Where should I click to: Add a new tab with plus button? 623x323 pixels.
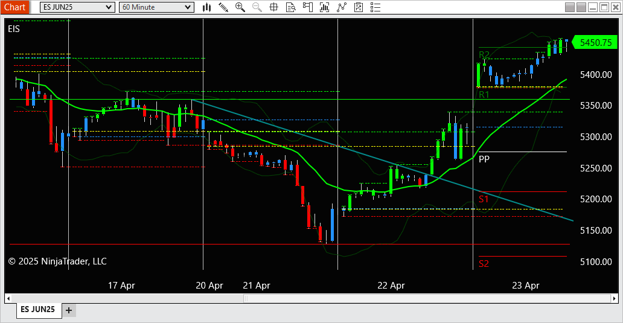[69, 310]
